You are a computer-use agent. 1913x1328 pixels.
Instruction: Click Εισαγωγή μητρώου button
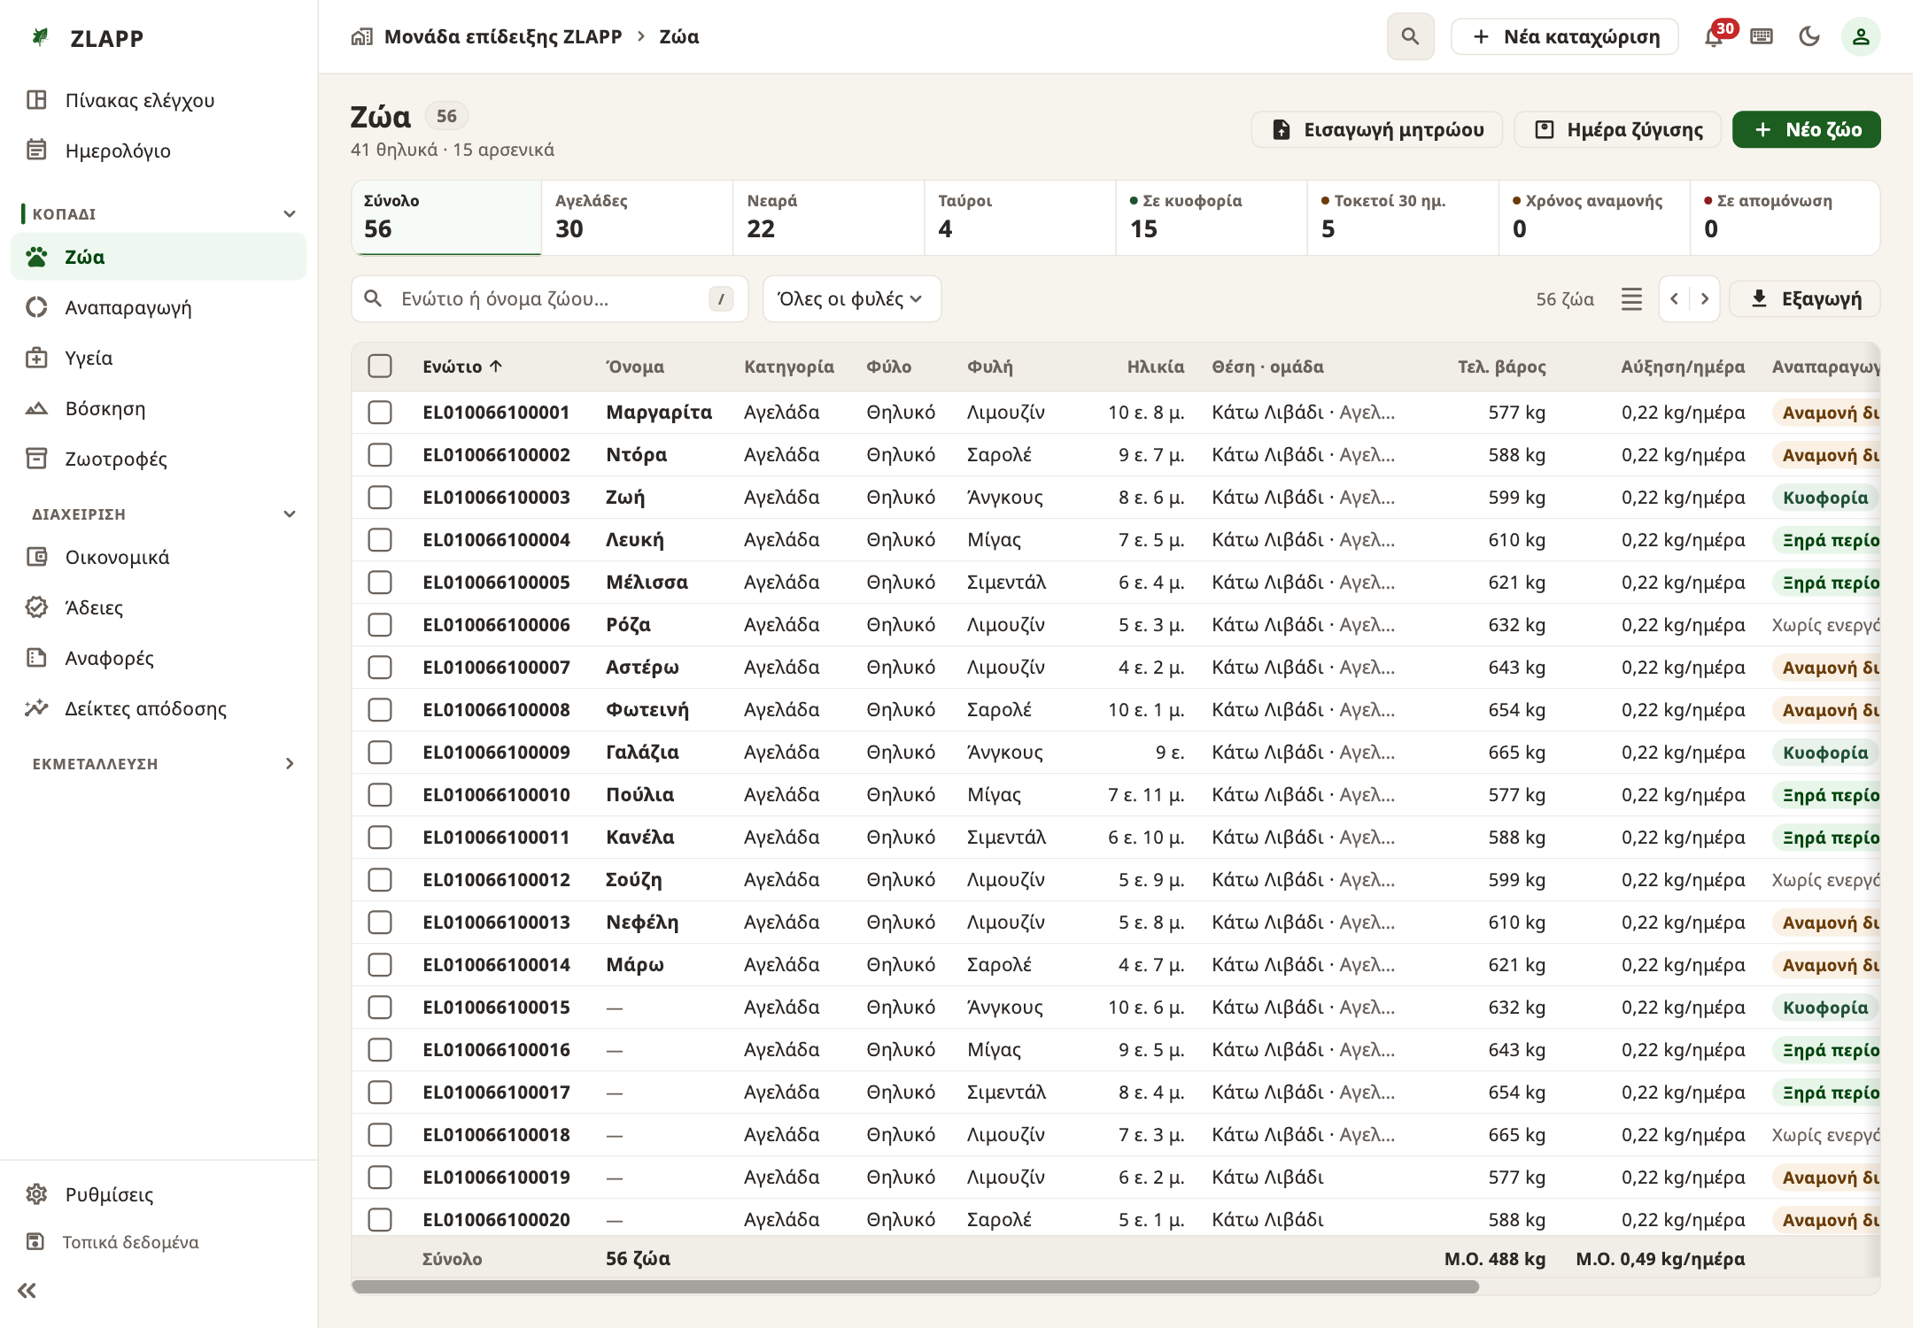tap(1377, 129)
